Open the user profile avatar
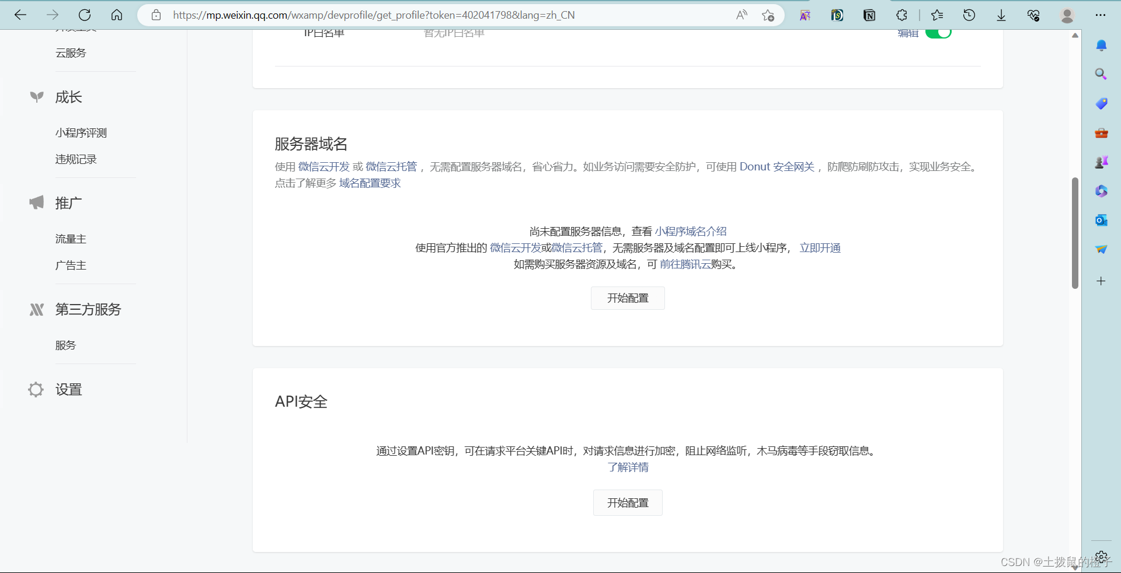1121x573 pixels. coord(1067,15)
